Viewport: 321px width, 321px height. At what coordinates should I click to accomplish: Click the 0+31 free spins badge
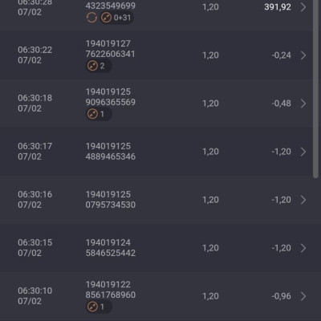coord(116,18)
